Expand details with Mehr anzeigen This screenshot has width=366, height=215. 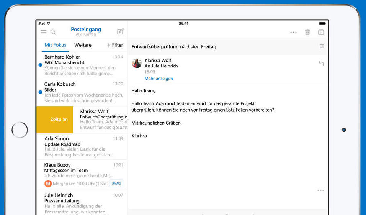pyautogui.click(x=158, y=78)
